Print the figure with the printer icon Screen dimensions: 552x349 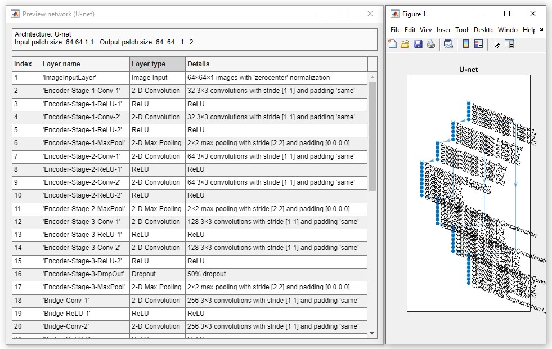pos(431,44)
